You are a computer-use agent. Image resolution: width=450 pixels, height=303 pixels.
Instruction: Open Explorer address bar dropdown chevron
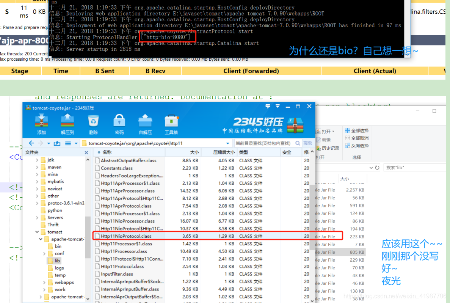[x=371, y=168]
